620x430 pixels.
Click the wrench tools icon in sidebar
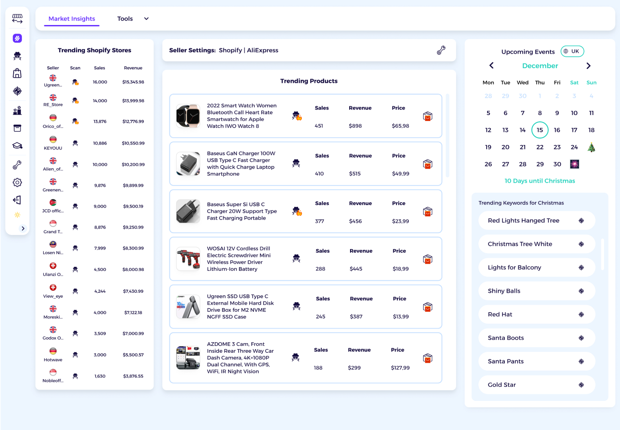tap(17, 165)
